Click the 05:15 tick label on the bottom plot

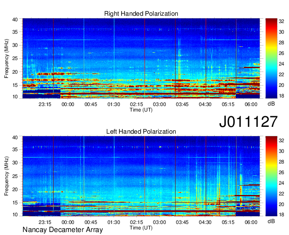(228, 222)
